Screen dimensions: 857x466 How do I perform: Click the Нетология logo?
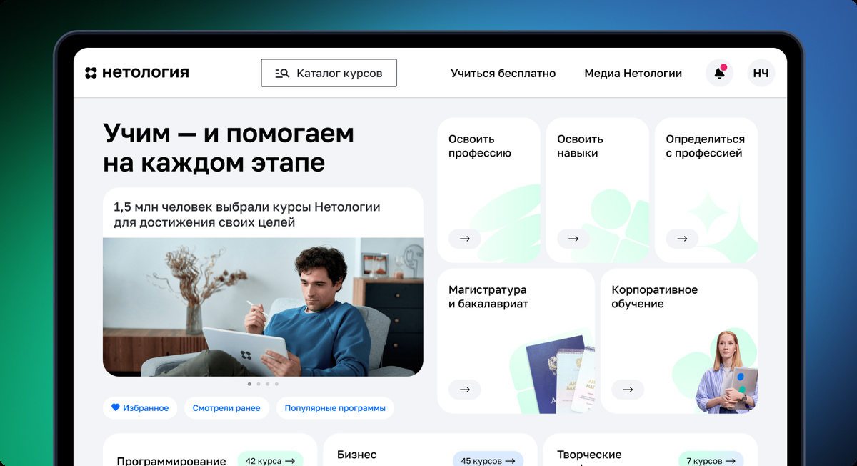137,72
